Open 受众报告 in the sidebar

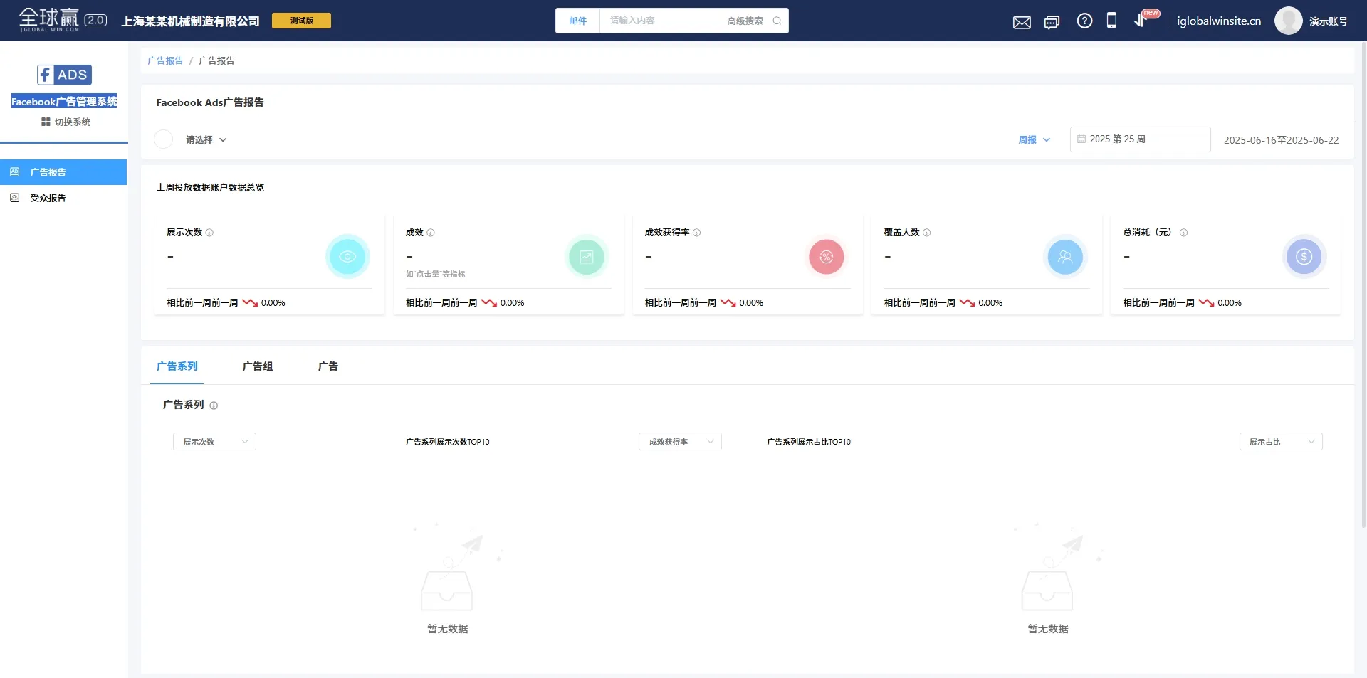(48, 198)
